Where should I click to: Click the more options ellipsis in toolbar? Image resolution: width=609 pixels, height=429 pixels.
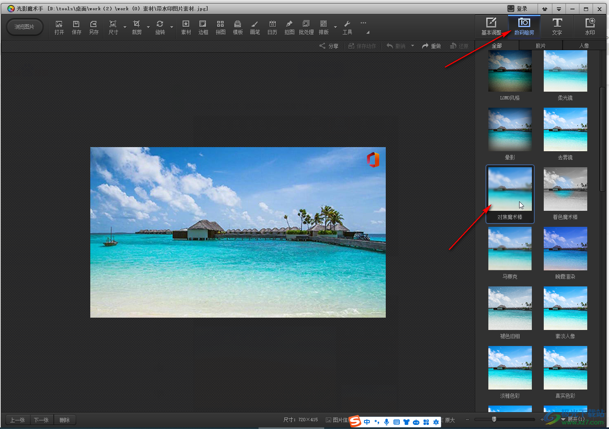[363, 23]
